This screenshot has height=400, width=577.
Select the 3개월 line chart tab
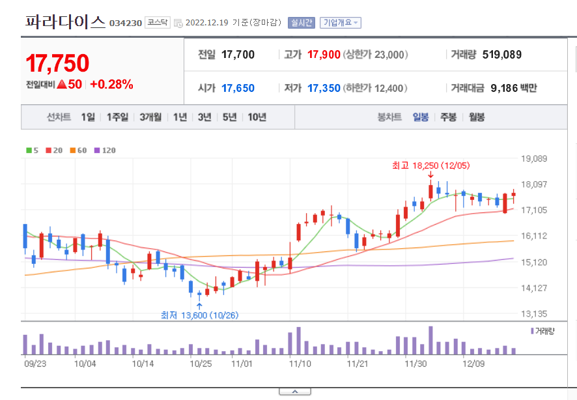pyautogui.click(x=150, y=117)
